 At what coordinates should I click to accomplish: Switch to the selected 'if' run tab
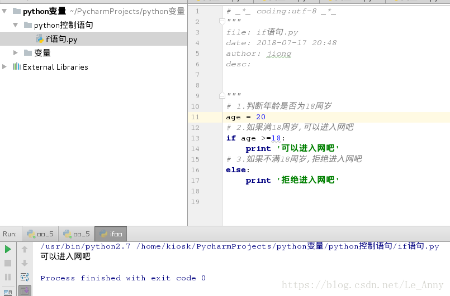click(111, 234)
